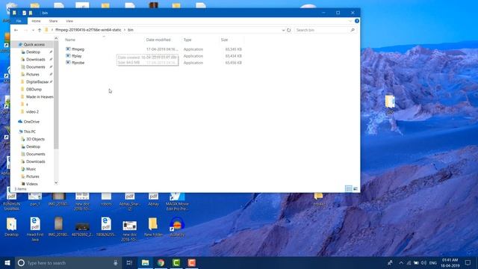Screen dimensions: 478x269
Task: Open the View ribbon tab
Action: [x=69, y=21]
